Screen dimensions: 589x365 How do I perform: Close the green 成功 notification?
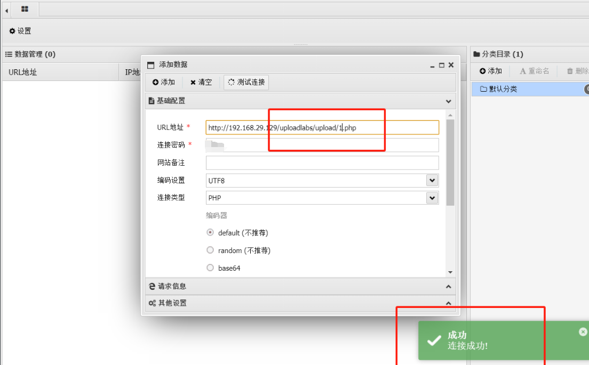pos(583,331)
